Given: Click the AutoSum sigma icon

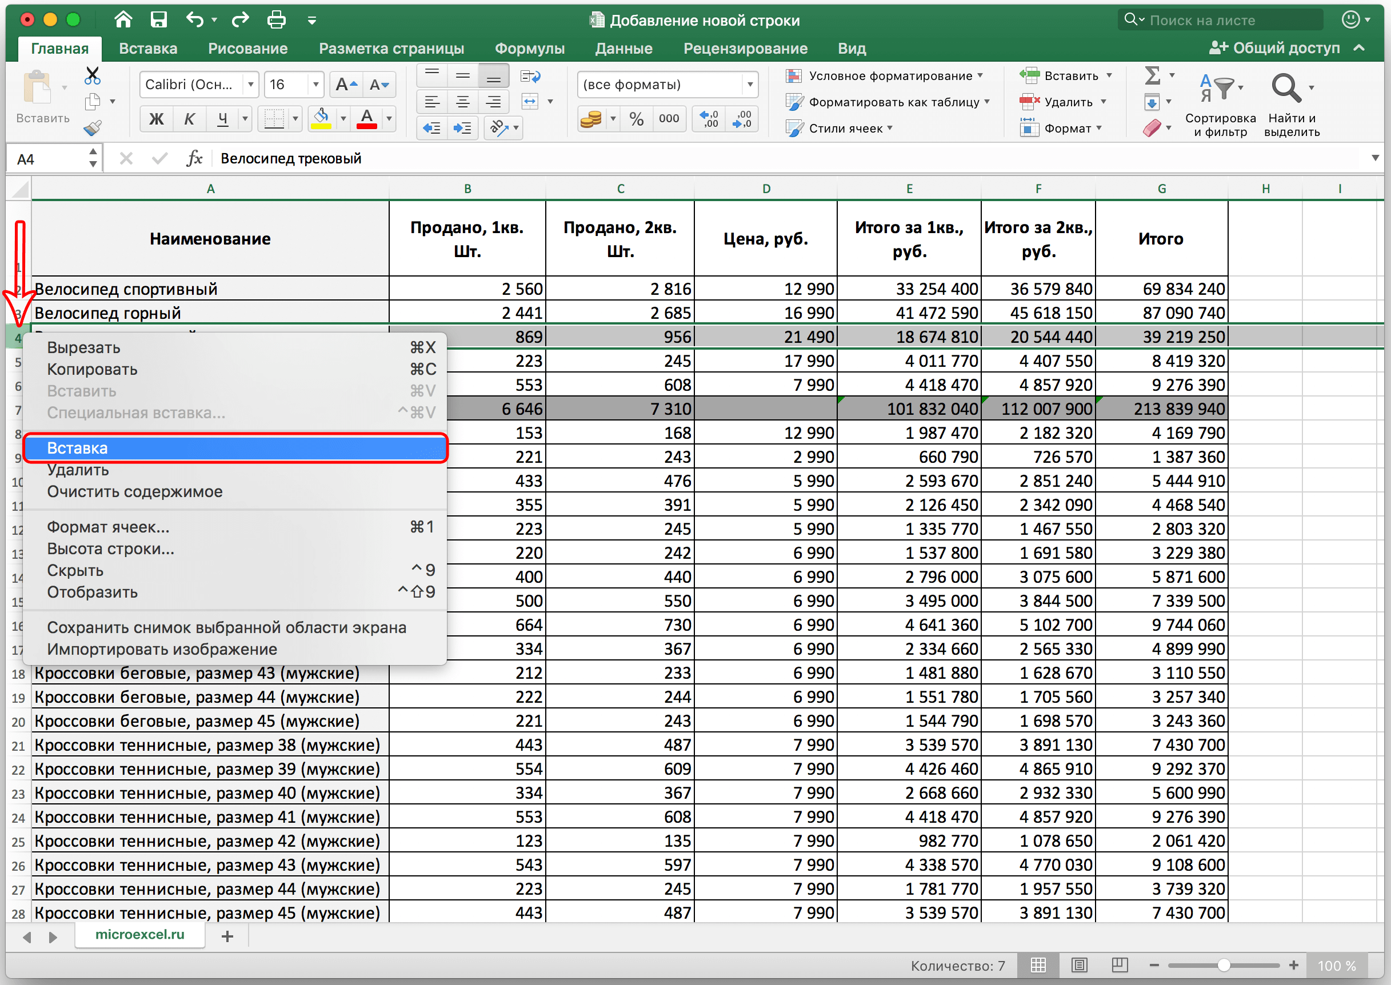Looking at the screenshot, I should coord(1152,76).
